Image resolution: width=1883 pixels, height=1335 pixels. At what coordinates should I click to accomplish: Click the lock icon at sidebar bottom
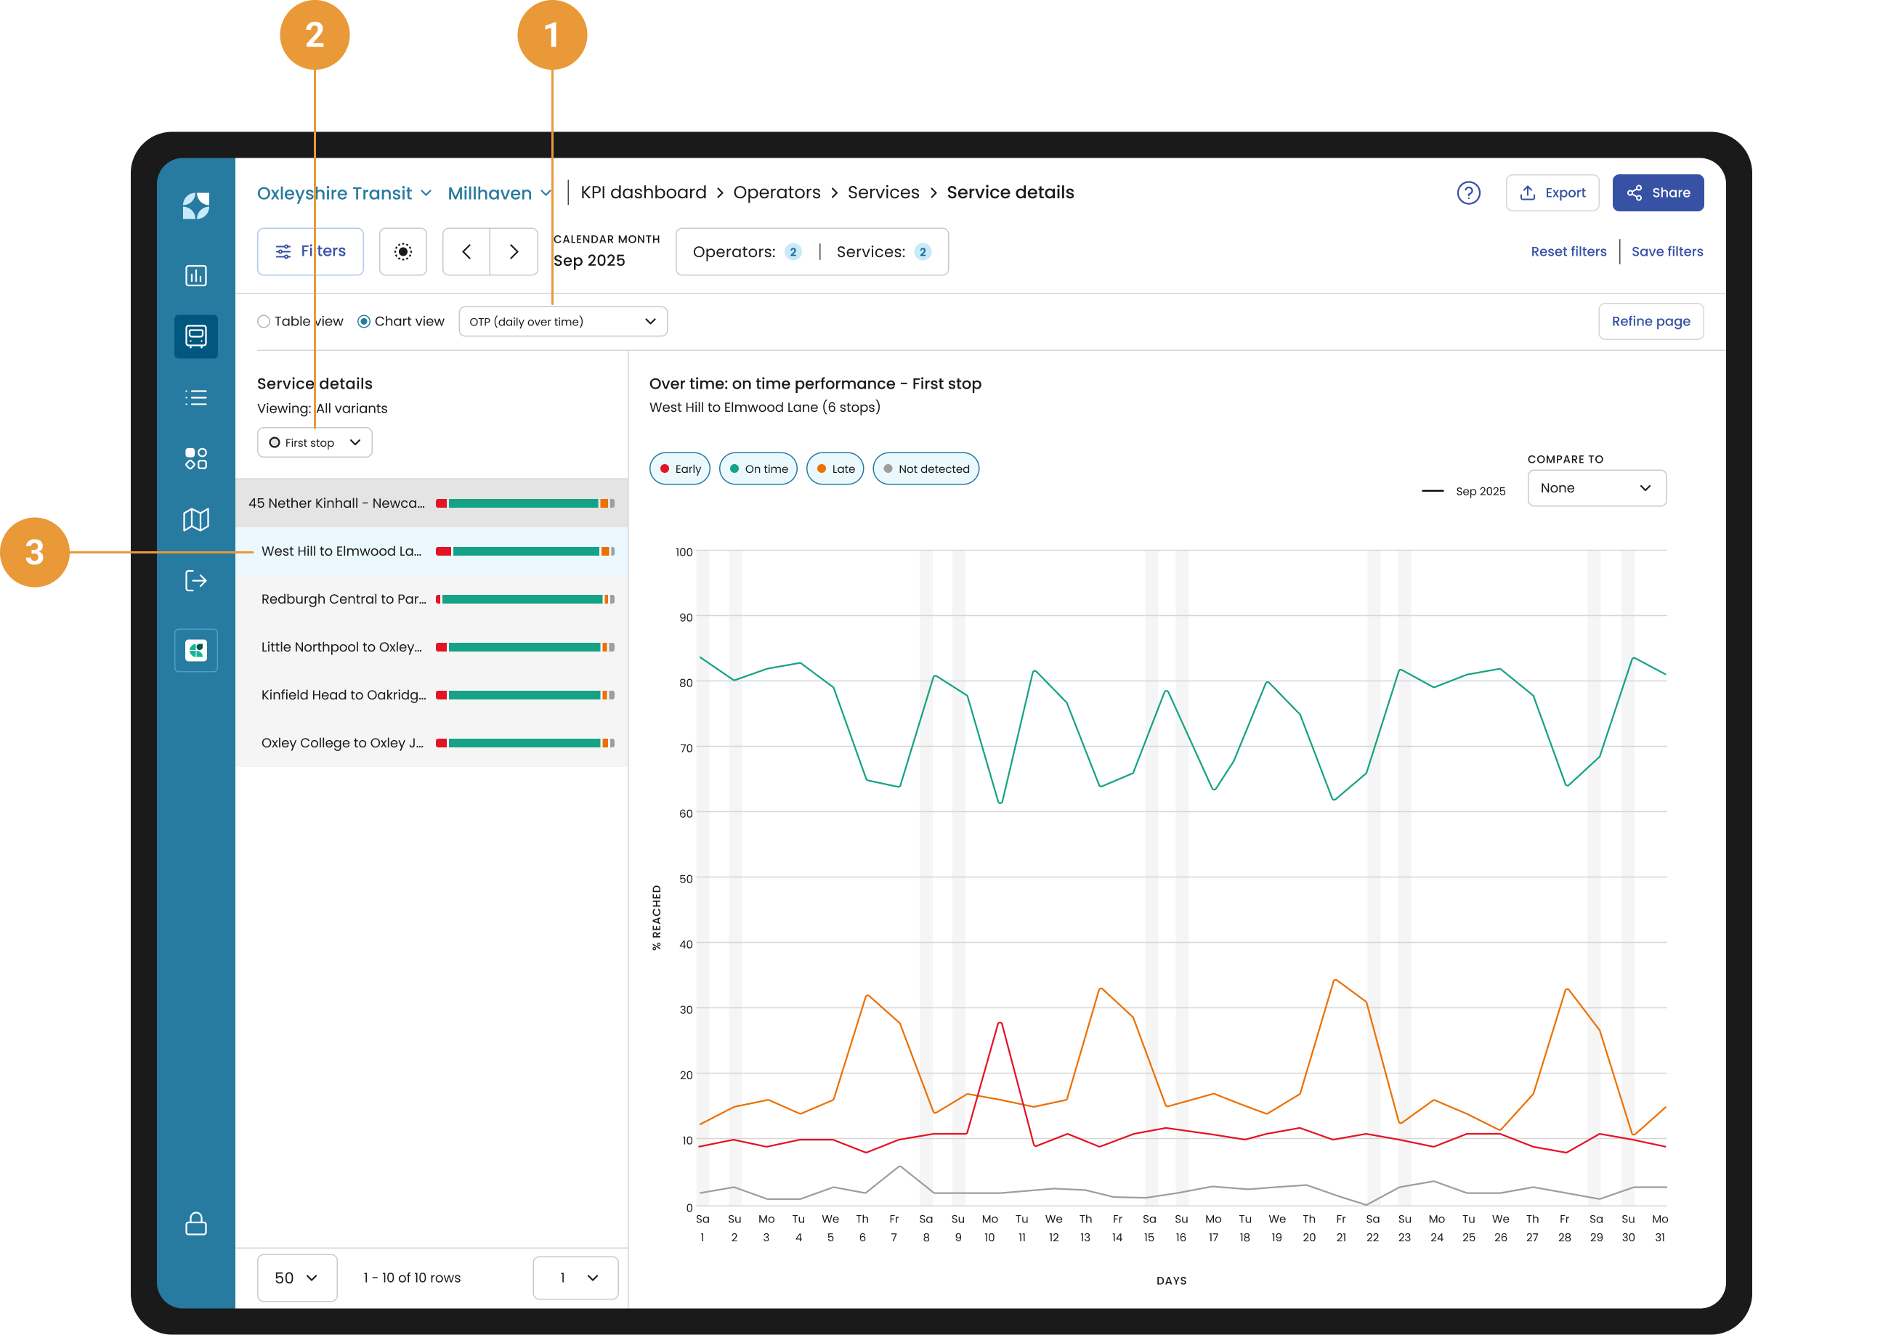195,1223
